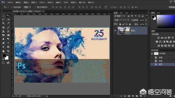
Task: Click foreground color swatch in toolbox
Action: coord(4,55)
